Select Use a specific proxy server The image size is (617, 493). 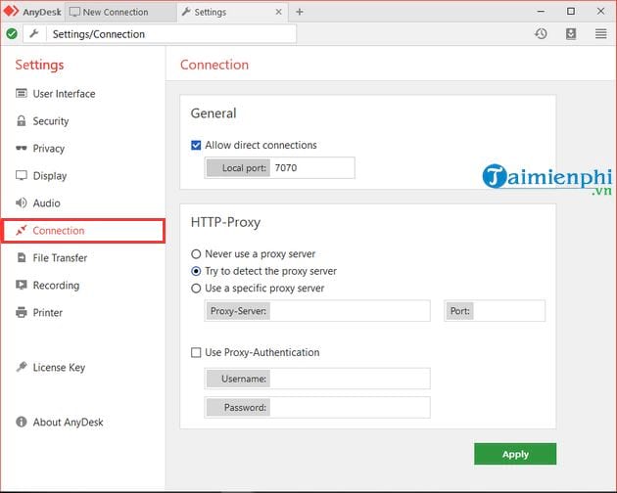(x=196, y=289)
